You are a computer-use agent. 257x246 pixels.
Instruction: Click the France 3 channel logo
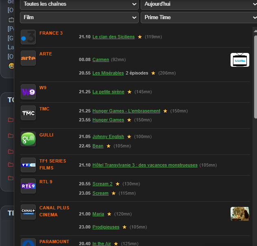pyautogui.click(x=28, y=37)
